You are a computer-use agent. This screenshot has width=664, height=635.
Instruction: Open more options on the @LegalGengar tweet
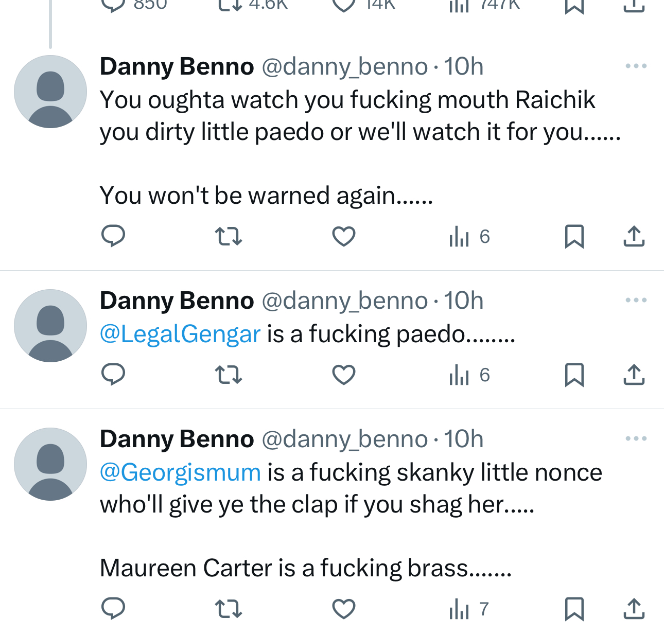[636, 300]
